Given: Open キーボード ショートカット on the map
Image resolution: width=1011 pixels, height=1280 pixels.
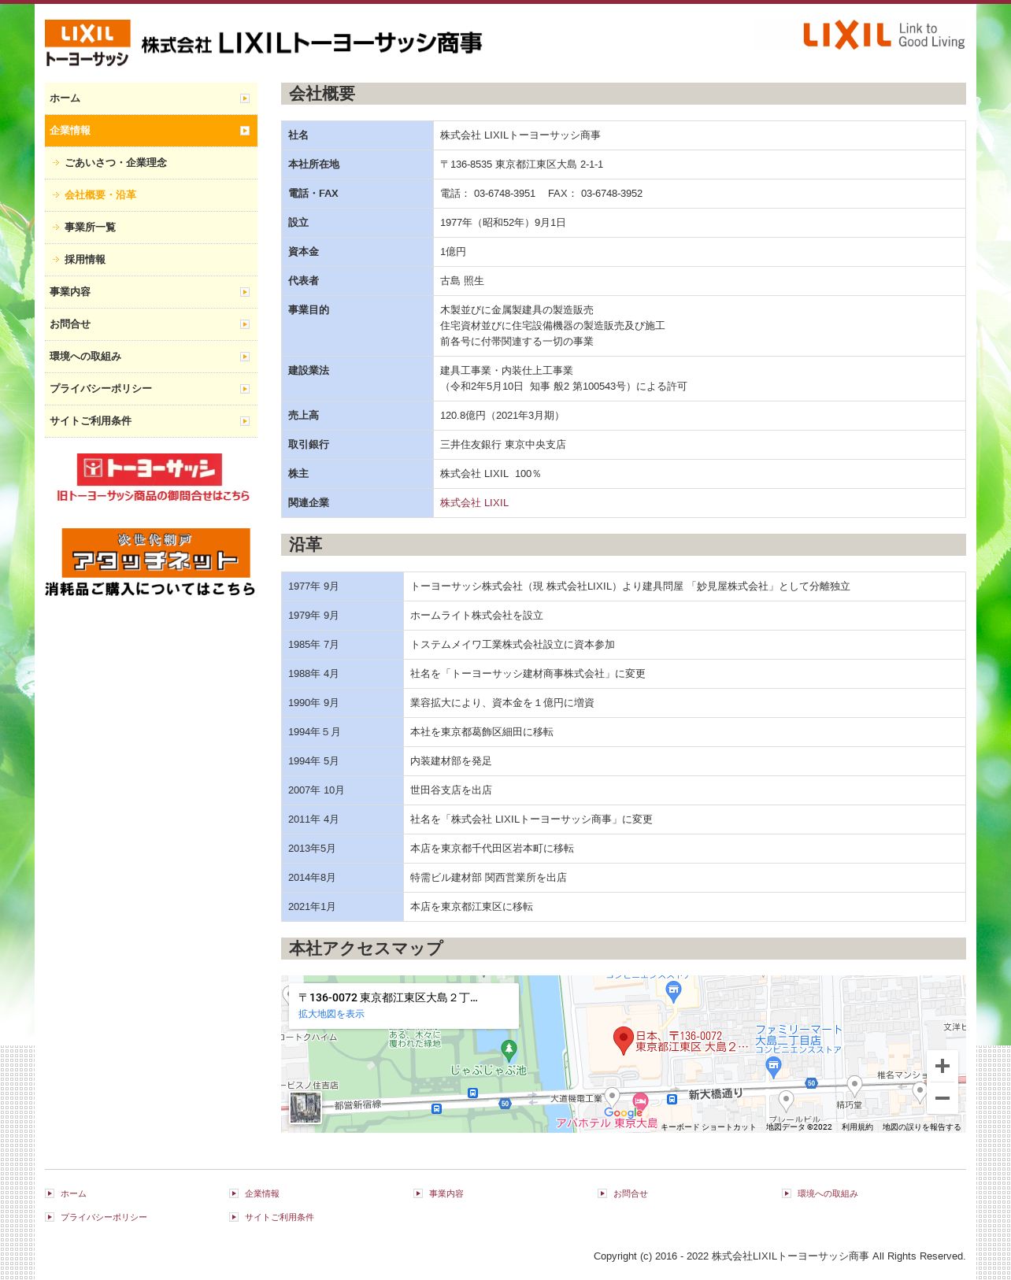Looking at the screenshot, I should point(708,1127).
